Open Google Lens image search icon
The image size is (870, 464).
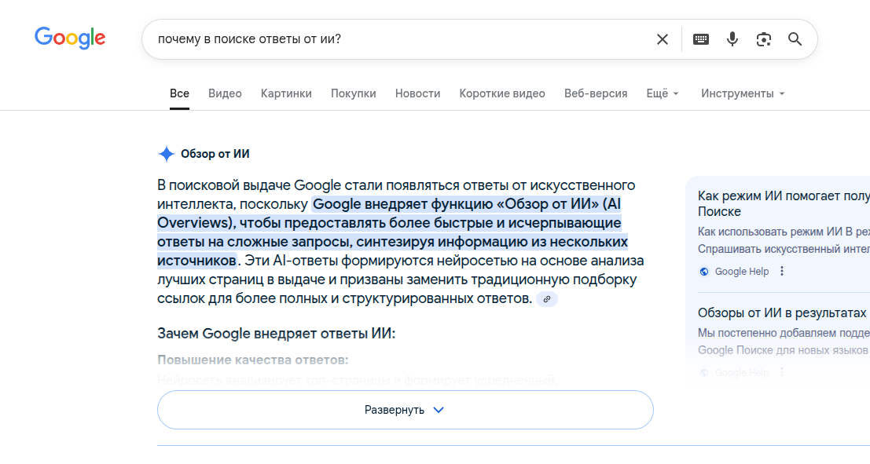[x=763, y=39]
